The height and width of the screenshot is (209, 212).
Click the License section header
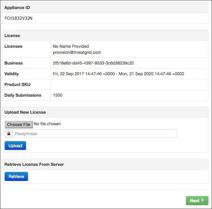pos(12,35)
